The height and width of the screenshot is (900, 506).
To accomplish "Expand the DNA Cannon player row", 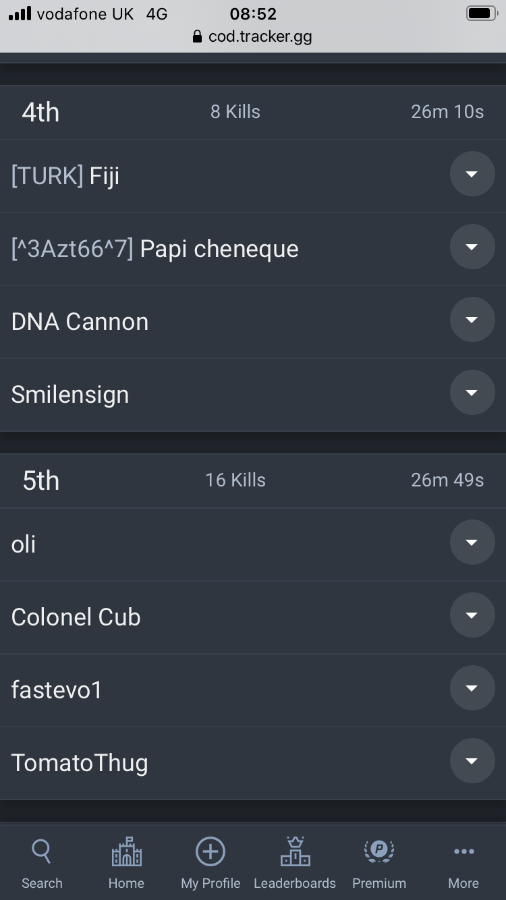I will pos(472,320).
